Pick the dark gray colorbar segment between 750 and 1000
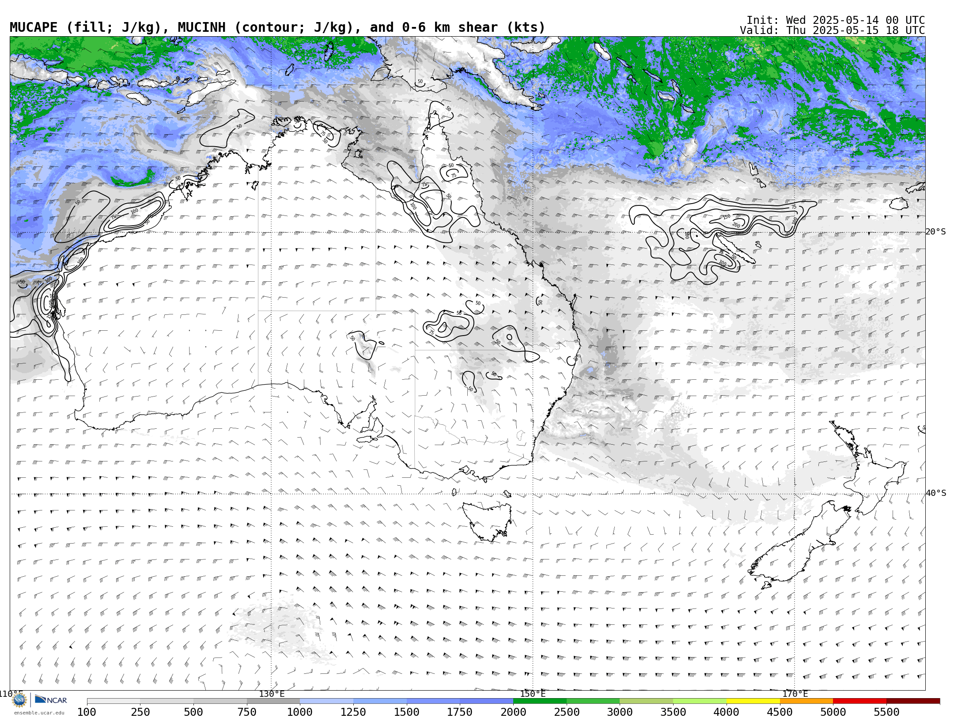The image size is (954, 718). (x=273, y=701)
